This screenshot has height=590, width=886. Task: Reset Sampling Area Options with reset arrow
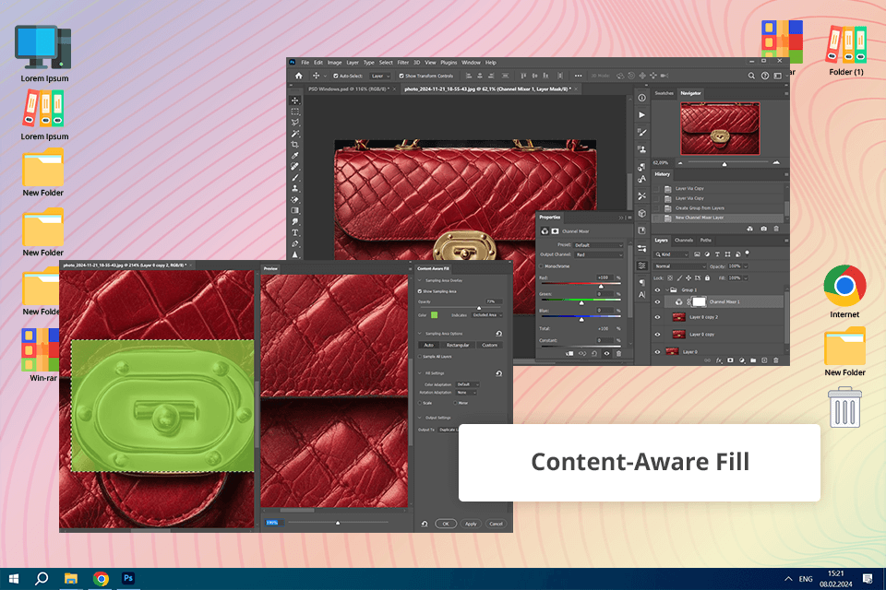(x=499, y=334)
